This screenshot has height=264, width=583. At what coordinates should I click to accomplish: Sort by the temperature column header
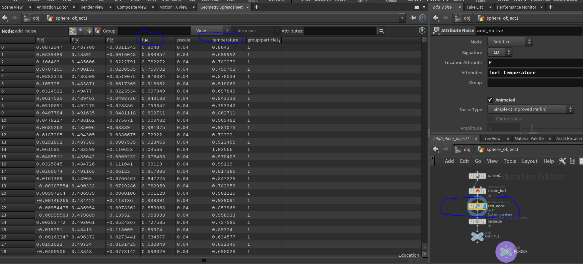coord(225,40)
